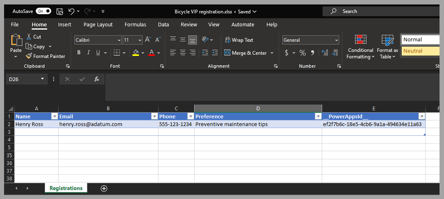Open the __PowerAppsId__ column filter dropdown

pos(422,116)
